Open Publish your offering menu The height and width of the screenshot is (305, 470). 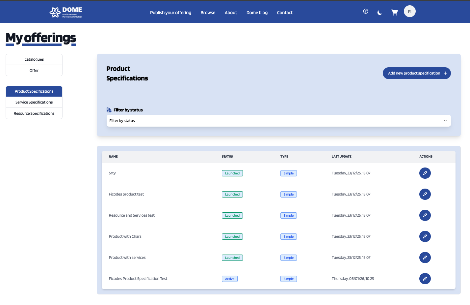coord(170,13)
